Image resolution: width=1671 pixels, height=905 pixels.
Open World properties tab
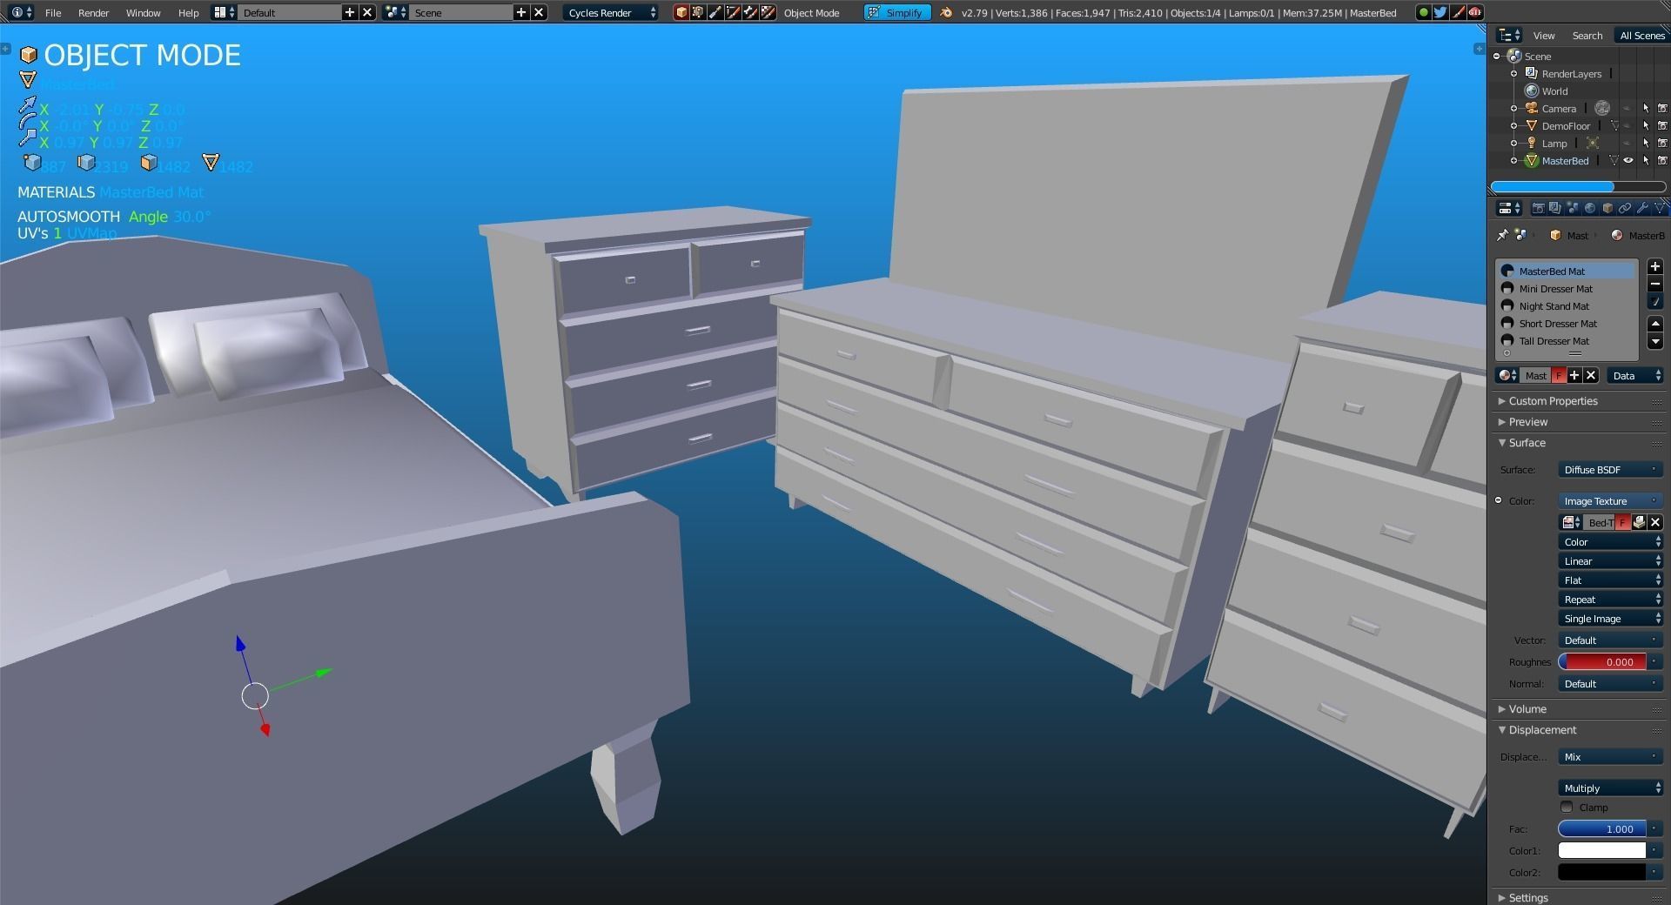[x=1590, y=208]
